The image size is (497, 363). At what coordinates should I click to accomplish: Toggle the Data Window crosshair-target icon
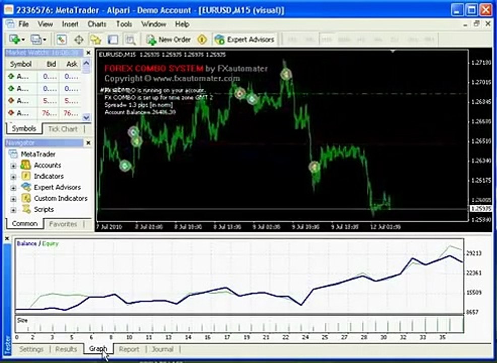coord(79,40)
